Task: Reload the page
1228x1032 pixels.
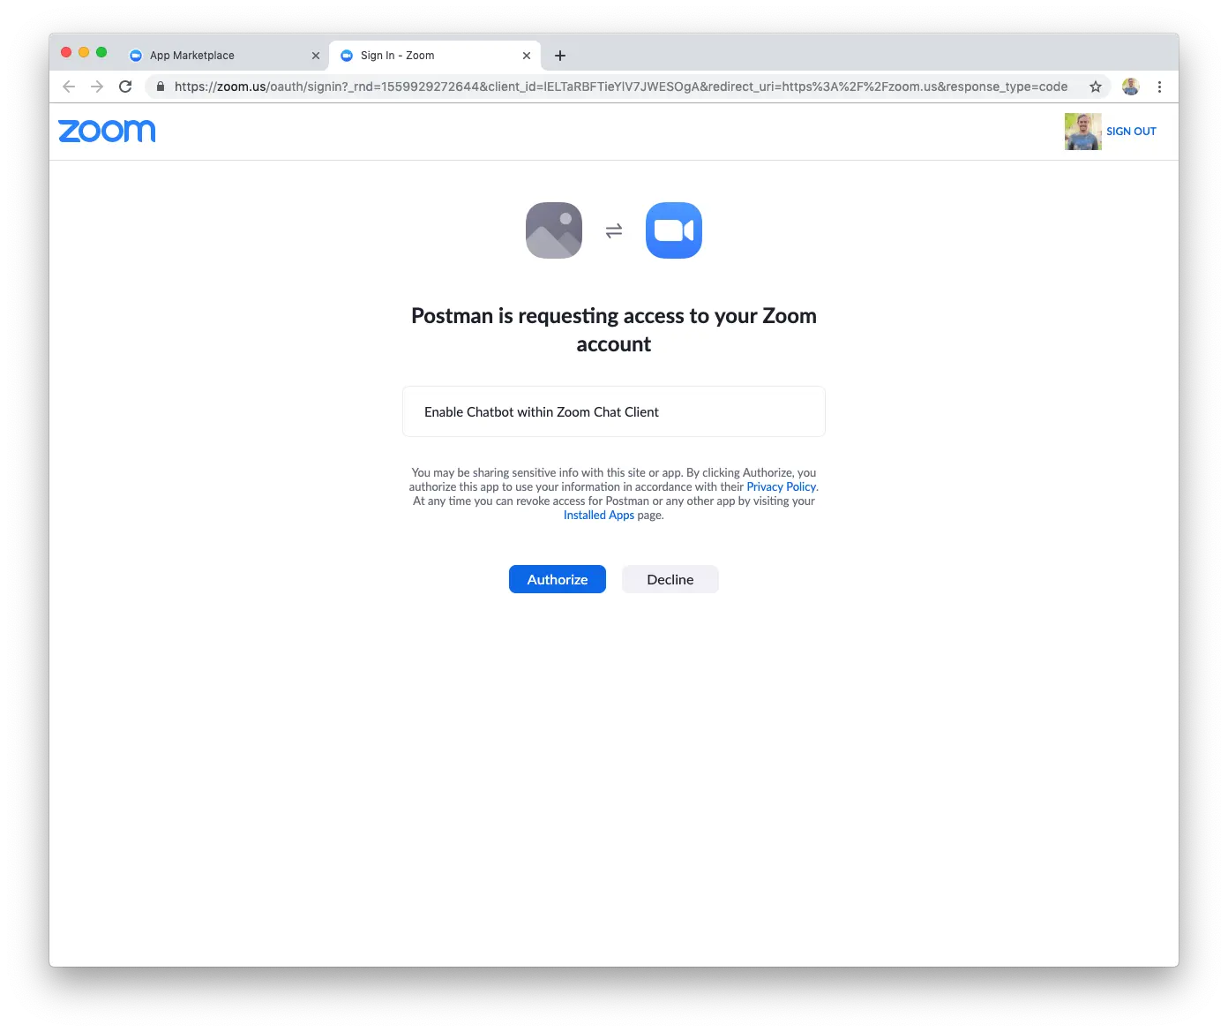Action: [x=125, y=87]
